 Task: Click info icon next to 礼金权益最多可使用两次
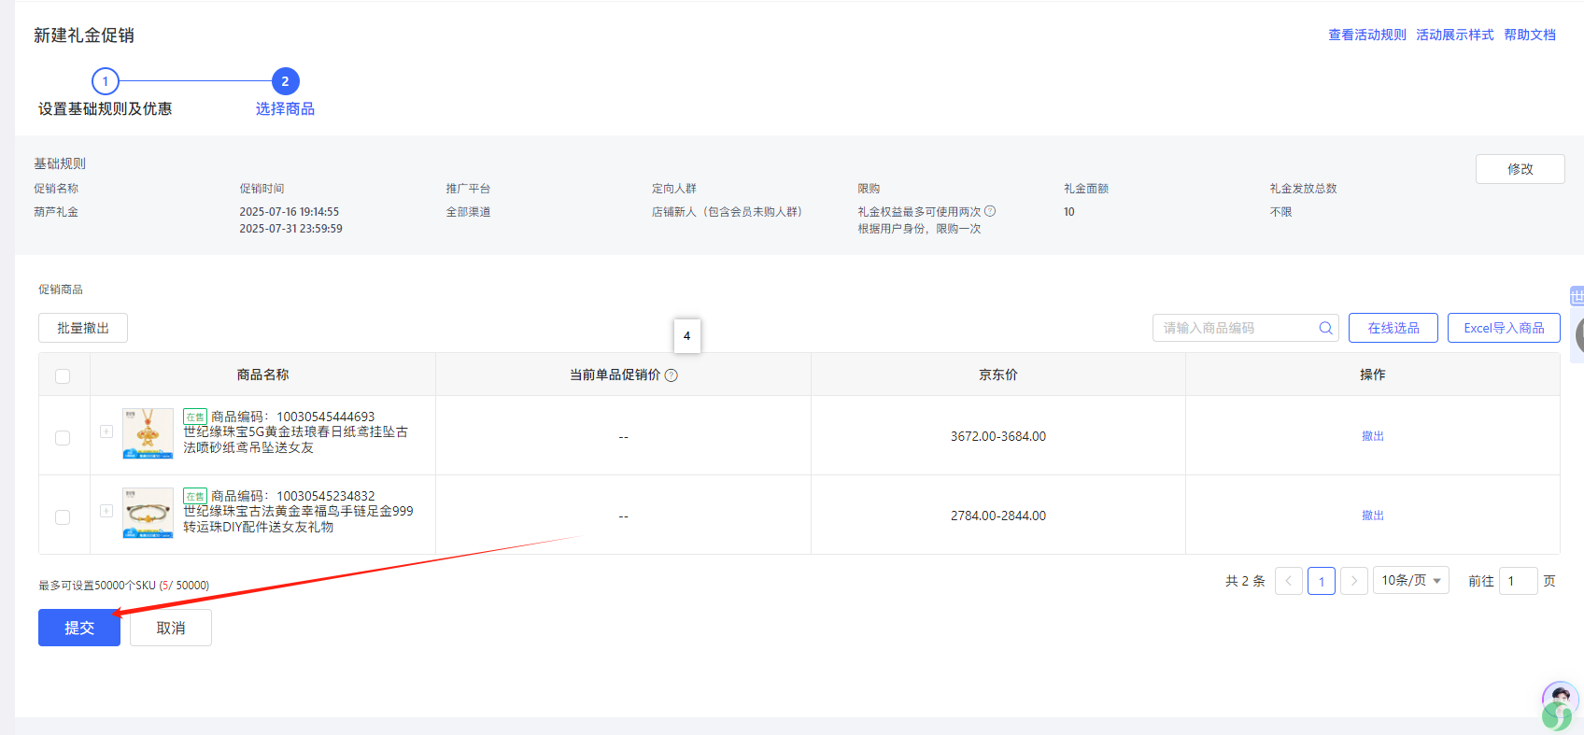(x=990, y=211)
